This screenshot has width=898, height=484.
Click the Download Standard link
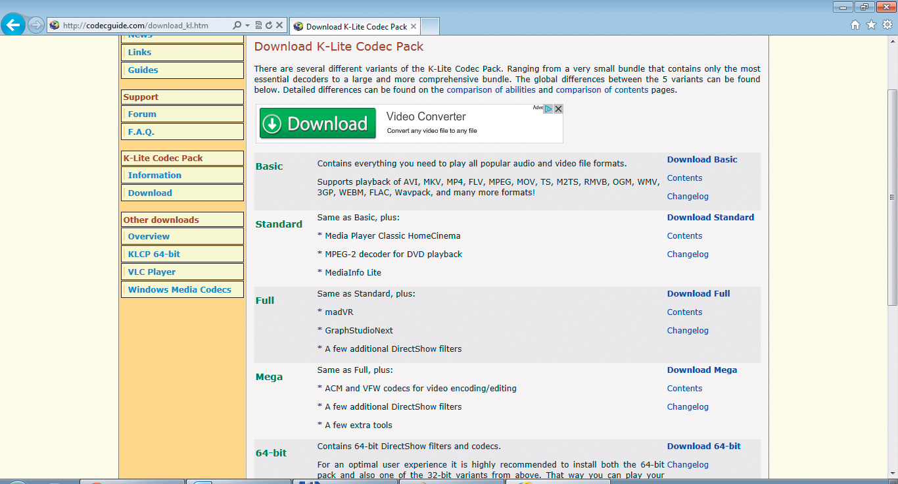pyautogui.click(x=710, y=217)
